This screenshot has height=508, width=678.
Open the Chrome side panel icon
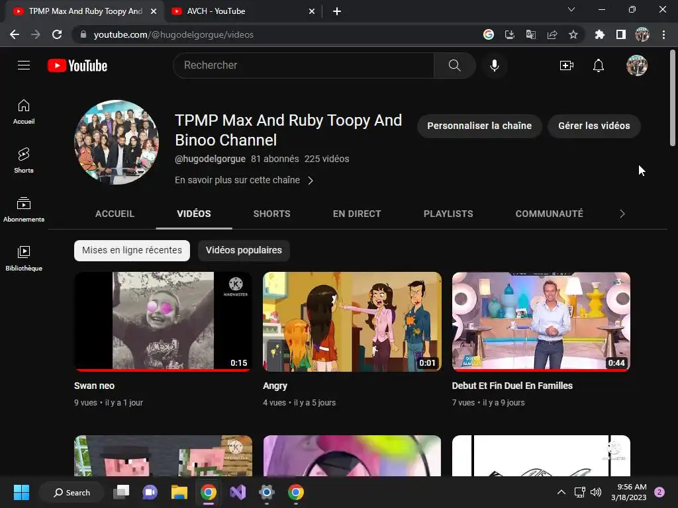[x=621, y=34]
